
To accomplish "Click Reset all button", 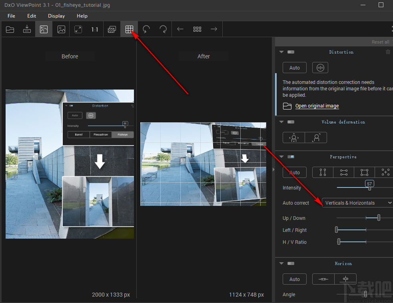I will pos(380,42).
